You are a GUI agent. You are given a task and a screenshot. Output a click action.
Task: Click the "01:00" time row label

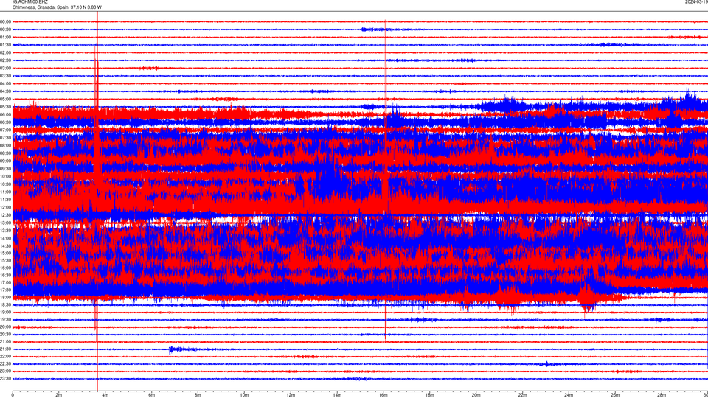click(x=5, y=37)
